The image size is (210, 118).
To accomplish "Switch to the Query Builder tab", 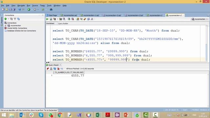I will tap(63, 23).
